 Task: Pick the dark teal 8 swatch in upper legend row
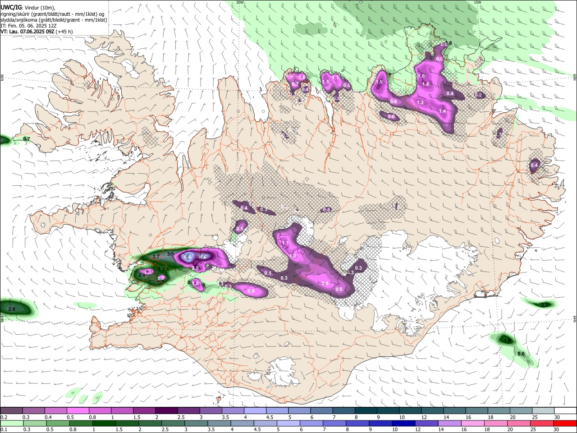[x=366, y=410]
